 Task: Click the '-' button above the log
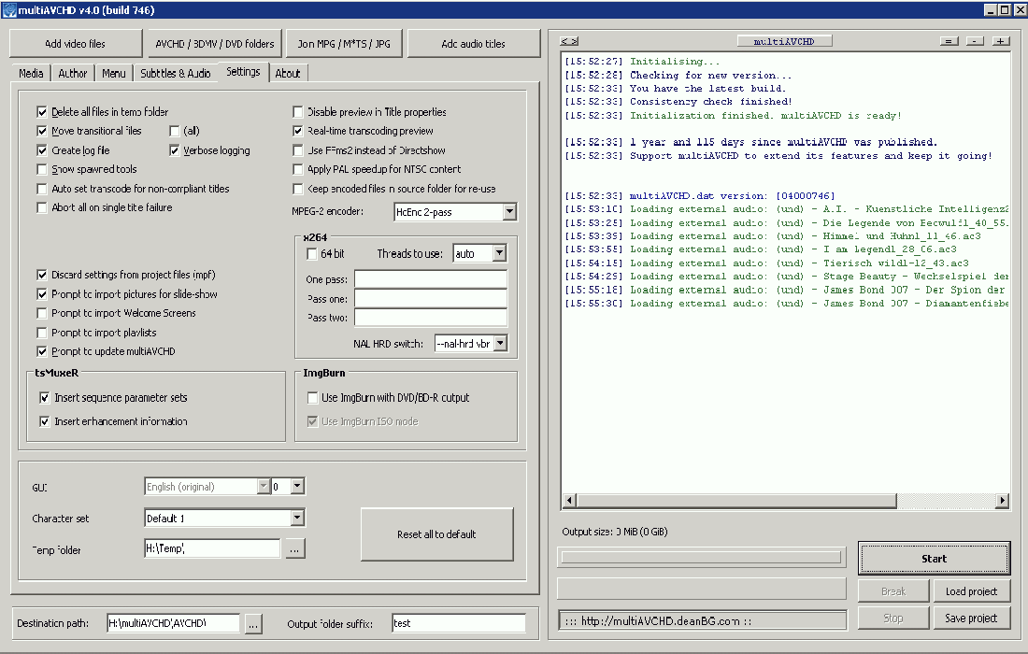pyautogui.click(x=975, y=41)
